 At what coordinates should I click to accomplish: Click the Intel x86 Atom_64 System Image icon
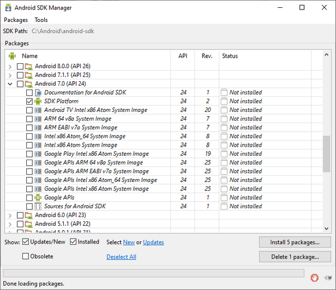coord(38,137)
